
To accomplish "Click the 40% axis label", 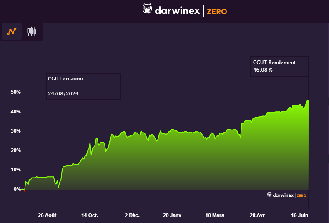I will (x=16, y=112).
